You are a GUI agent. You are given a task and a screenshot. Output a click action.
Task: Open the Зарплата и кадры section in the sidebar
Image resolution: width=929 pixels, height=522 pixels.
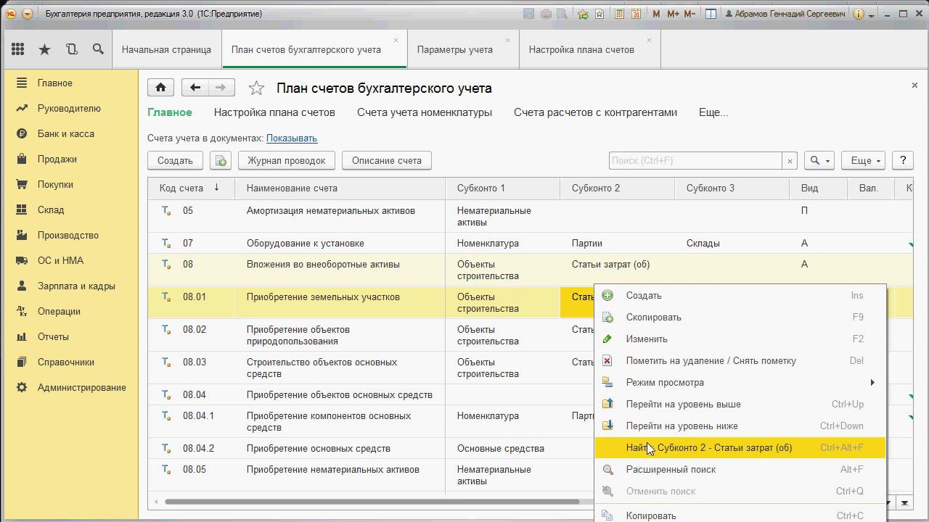tap(76, 286)
